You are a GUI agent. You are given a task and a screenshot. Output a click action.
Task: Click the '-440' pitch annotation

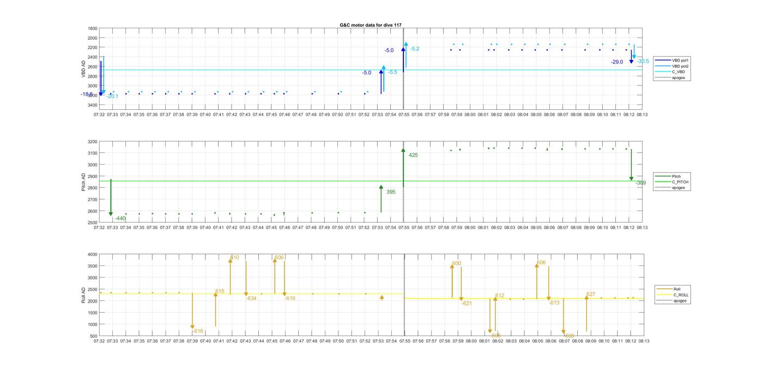point(120,219)
